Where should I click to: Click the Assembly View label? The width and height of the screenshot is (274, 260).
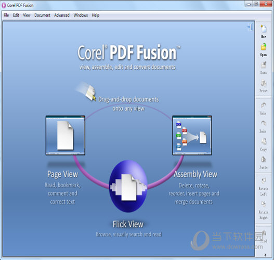[x=195, y=174]
